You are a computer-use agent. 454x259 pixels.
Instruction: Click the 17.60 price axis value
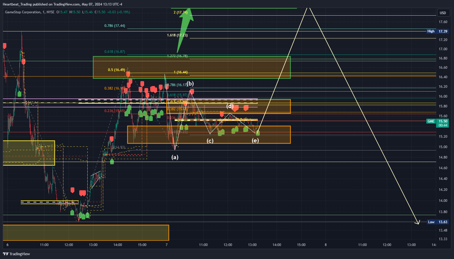tap(443, 22)
